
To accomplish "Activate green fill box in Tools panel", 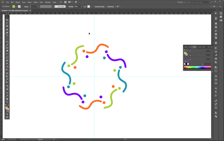I will tap(6, 108).
